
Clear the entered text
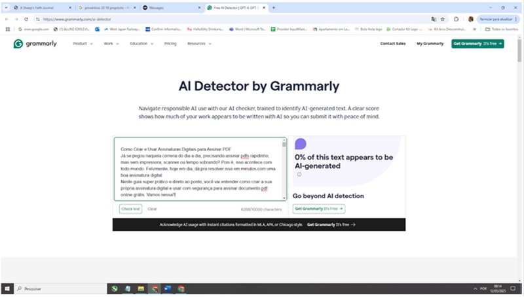point(153,209)
